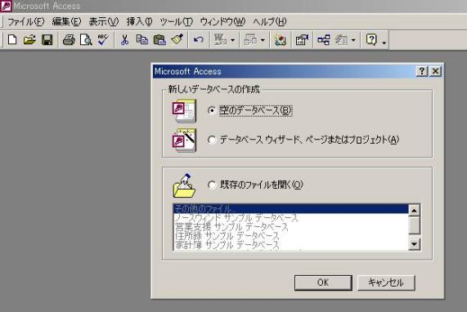Click the Copy toolbar icon
This screenshot has height=312, width=467.
click(142, 39)
